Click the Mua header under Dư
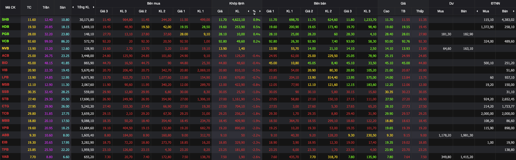516x160 pixels. 440,11
